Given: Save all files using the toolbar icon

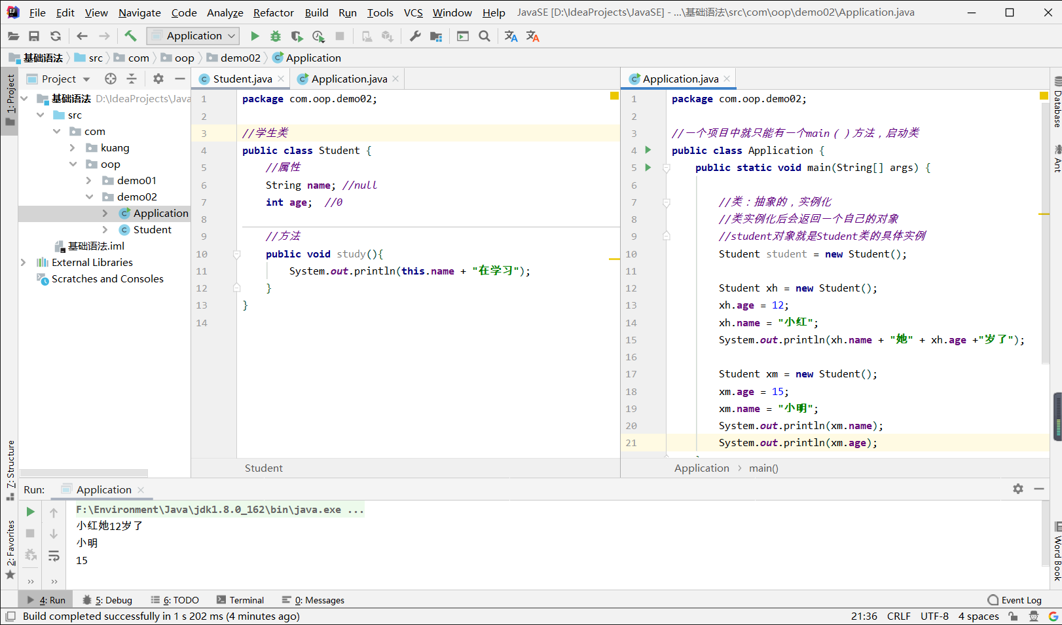Looking at the screenshot, I should point(34,36).
